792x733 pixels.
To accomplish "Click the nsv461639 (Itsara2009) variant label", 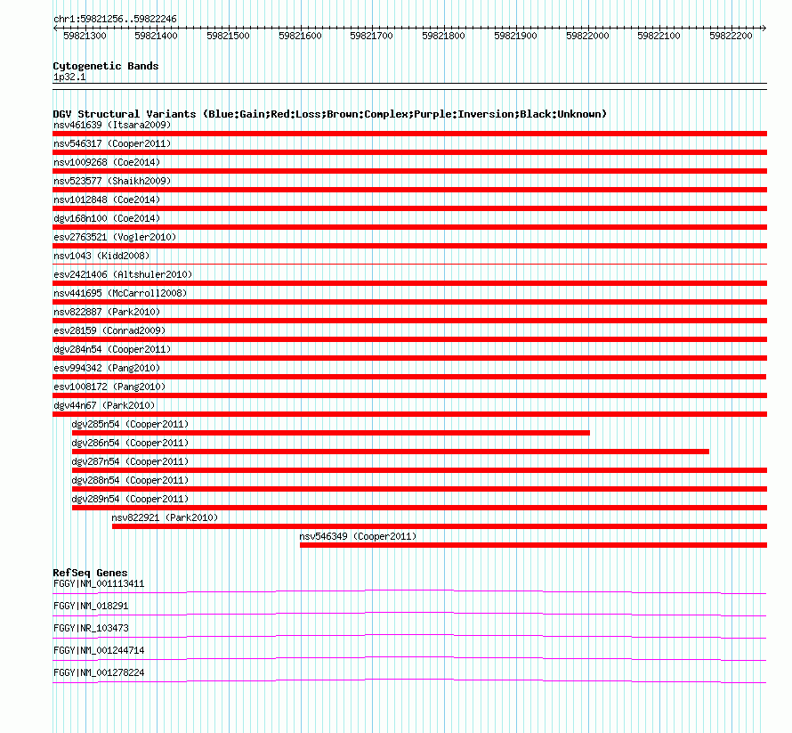I will coord(112,125).
